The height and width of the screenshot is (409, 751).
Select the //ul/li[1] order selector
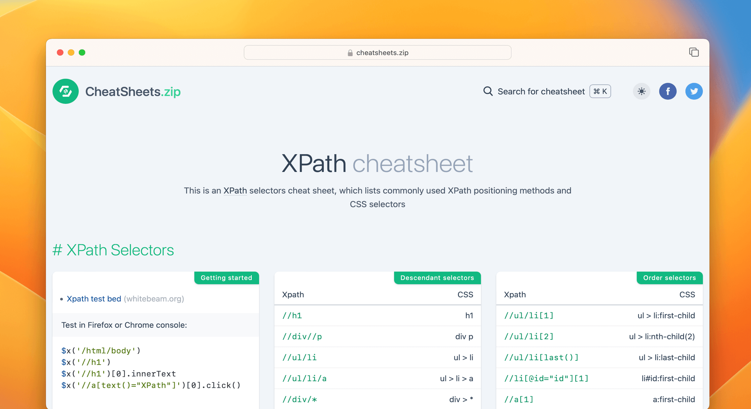coord(529,316)
